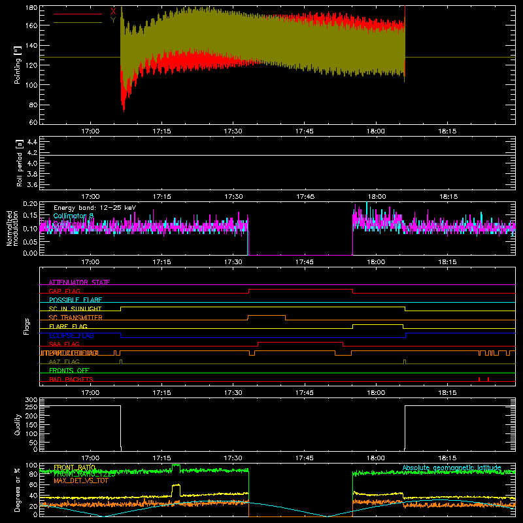
Task: Click the 'Energy band: 12-25 keV' text
Action: click(95, 208)
